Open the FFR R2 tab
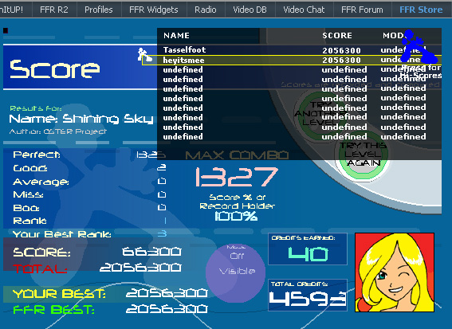This screenshot has height=329, width=452. pyautogui.click(x=54, y=10)
